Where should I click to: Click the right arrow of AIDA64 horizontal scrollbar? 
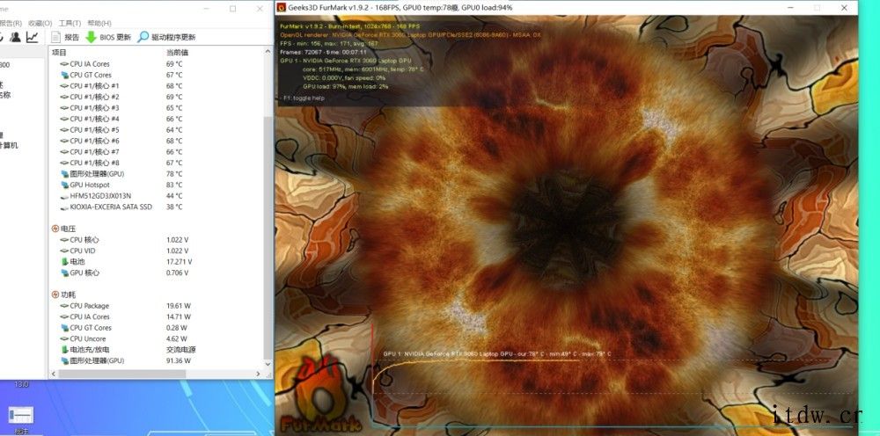click(x=259, y=374)
